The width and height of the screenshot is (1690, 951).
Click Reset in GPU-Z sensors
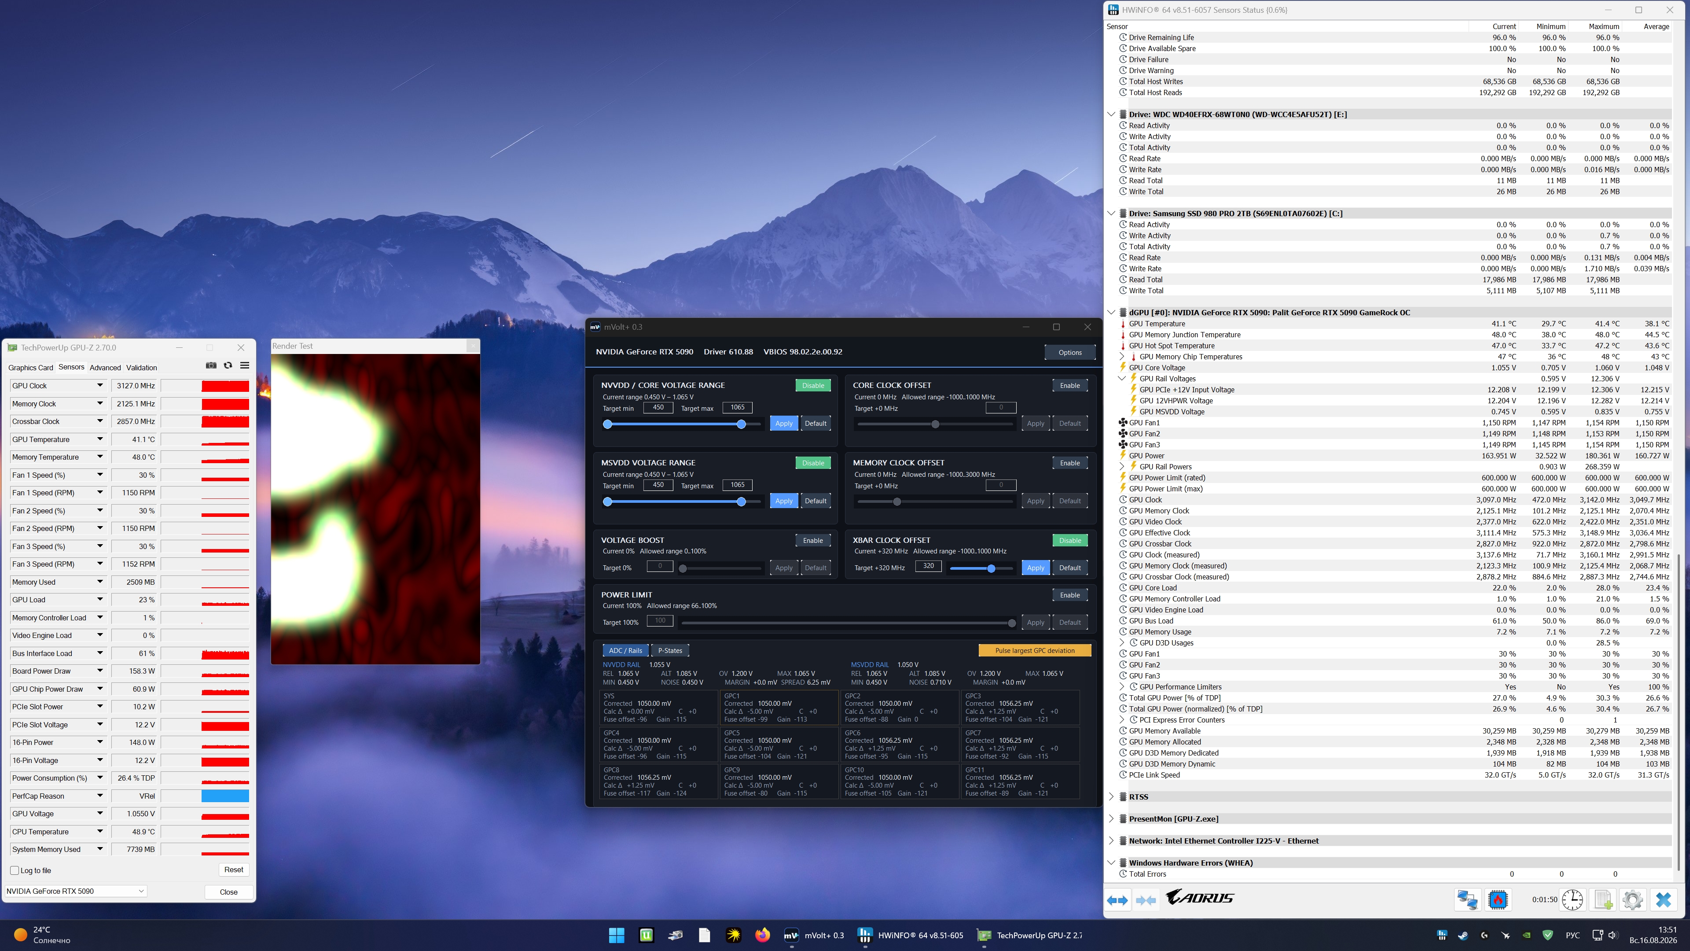point(234,870)
